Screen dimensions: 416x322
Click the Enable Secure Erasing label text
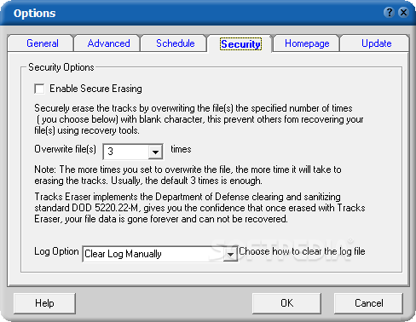(95, 89)
